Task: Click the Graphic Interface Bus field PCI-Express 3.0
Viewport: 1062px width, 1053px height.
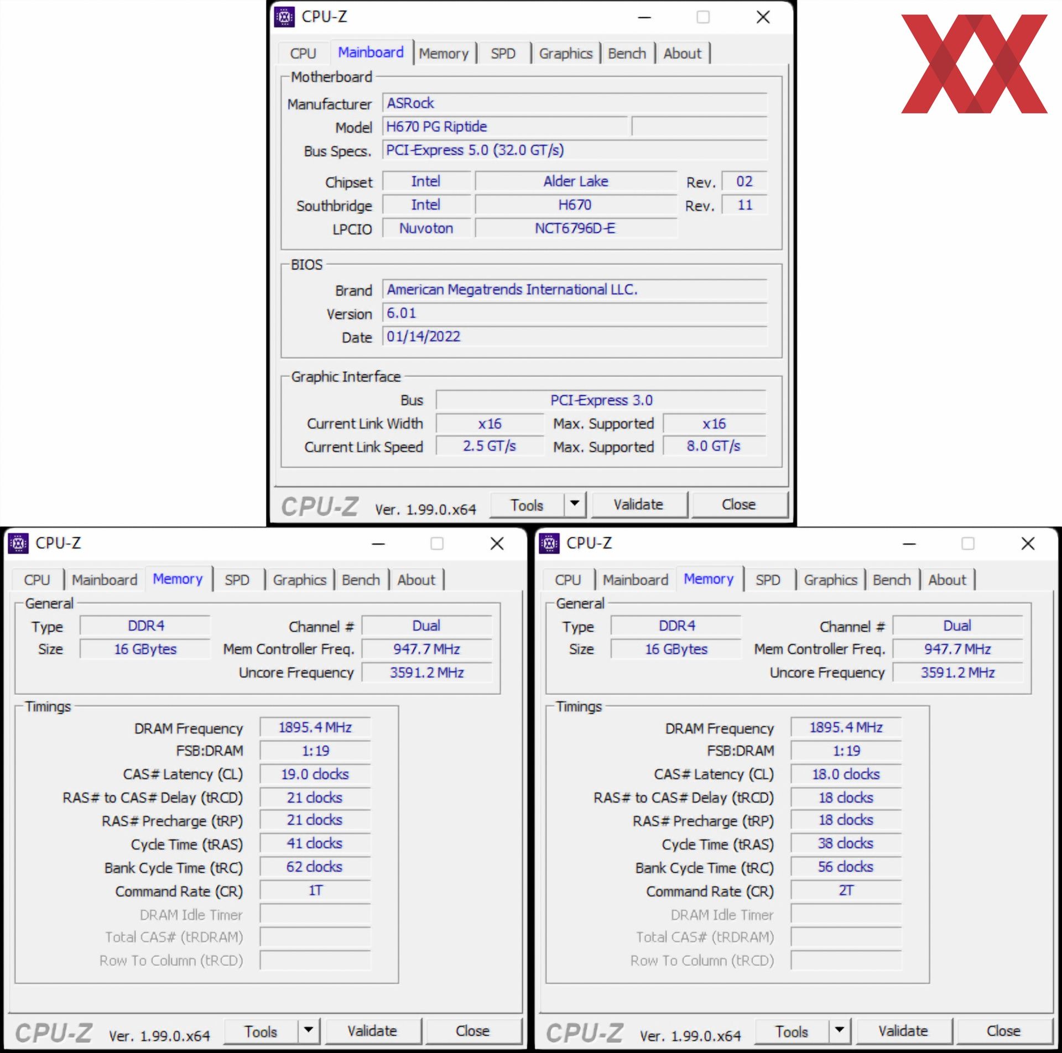Action: tap(602, 400)
